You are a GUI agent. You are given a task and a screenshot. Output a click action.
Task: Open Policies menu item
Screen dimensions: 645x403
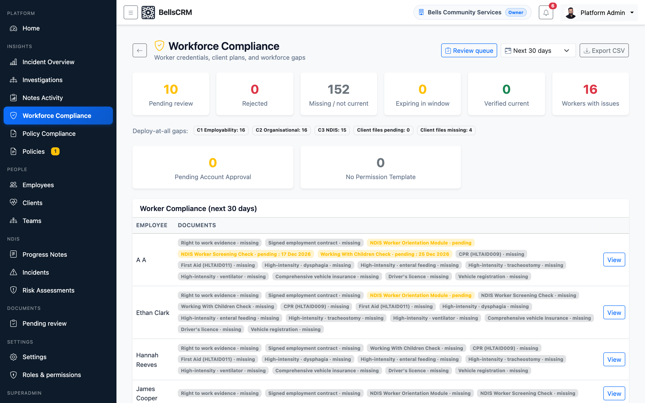[x=58, y=152]
